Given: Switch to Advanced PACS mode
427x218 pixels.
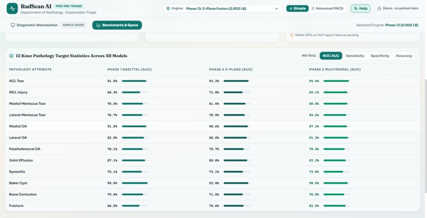Looking at the screenshot, I should point(327,8).
